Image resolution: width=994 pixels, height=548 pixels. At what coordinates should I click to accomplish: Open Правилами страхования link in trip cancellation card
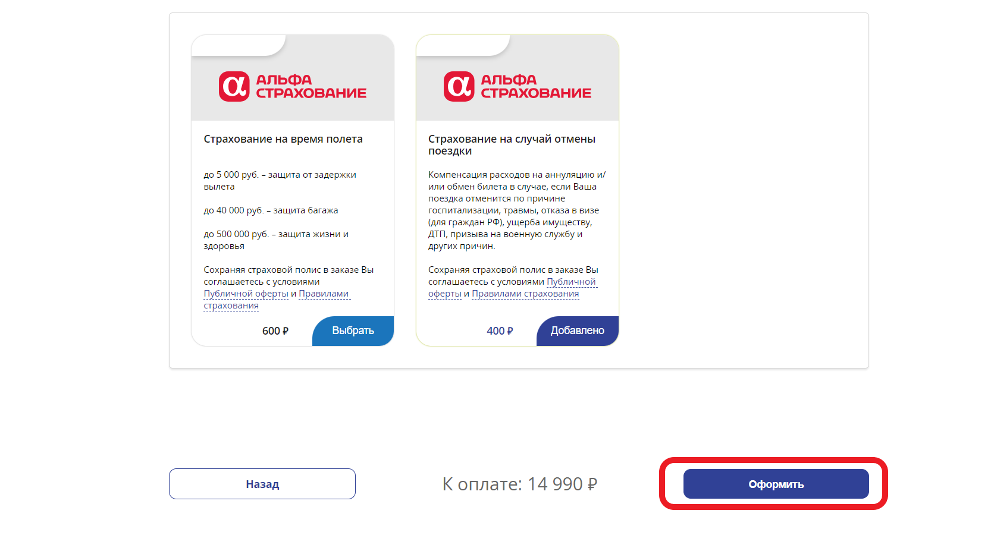click(525, 294)
